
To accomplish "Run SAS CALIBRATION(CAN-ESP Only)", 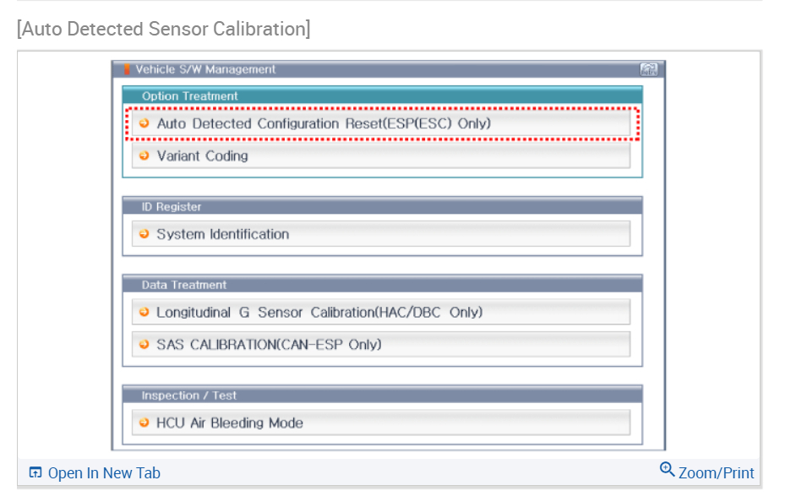I will coord(269,345).
